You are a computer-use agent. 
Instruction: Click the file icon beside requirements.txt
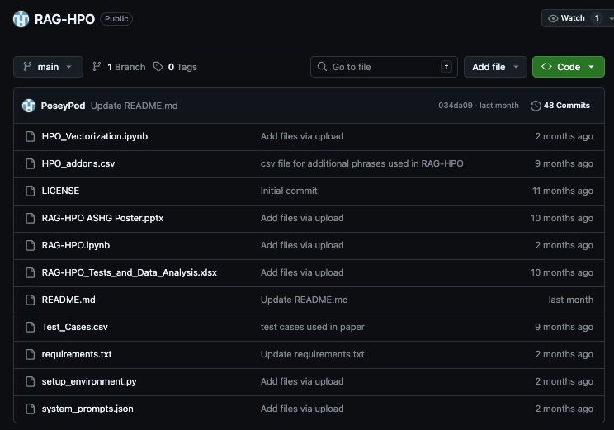point(31,354)
